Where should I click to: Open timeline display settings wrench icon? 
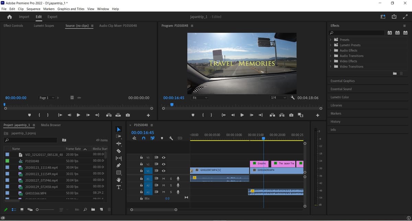click(x=171, y=138)
